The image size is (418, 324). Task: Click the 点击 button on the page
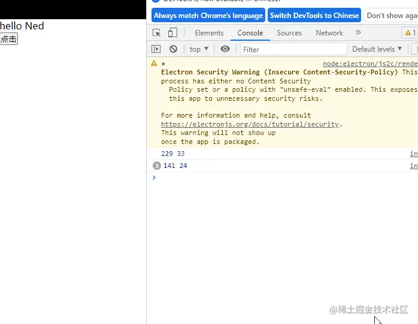pyautogui.click(x=9, y=39)
